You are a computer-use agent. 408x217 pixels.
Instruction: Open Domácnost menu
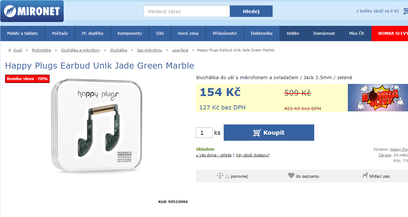pyautogui.click(x=324, y=34)
